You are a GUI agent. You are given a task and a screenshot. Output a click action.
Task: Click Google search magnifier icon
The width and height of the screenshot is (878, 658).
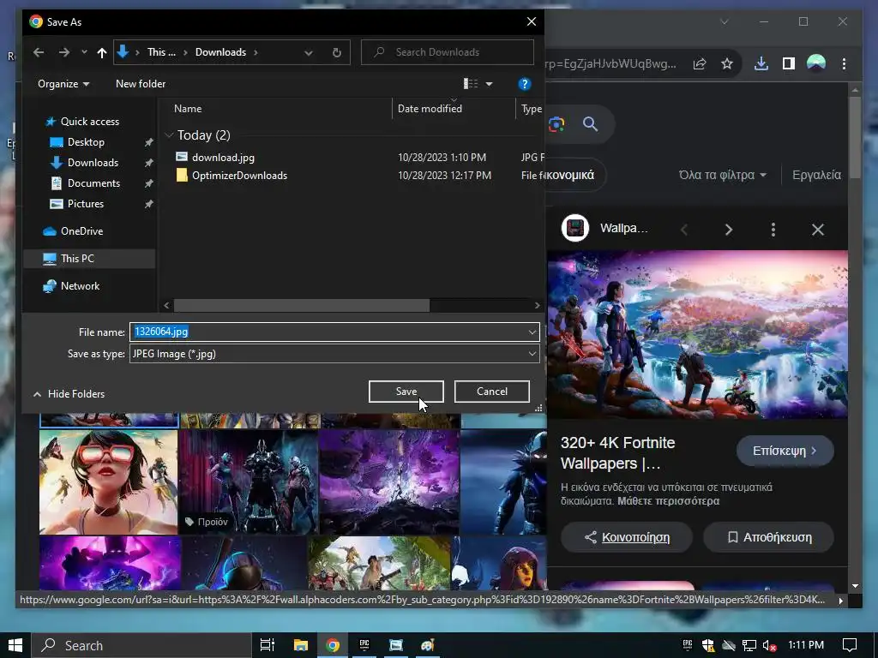[590, 124]
